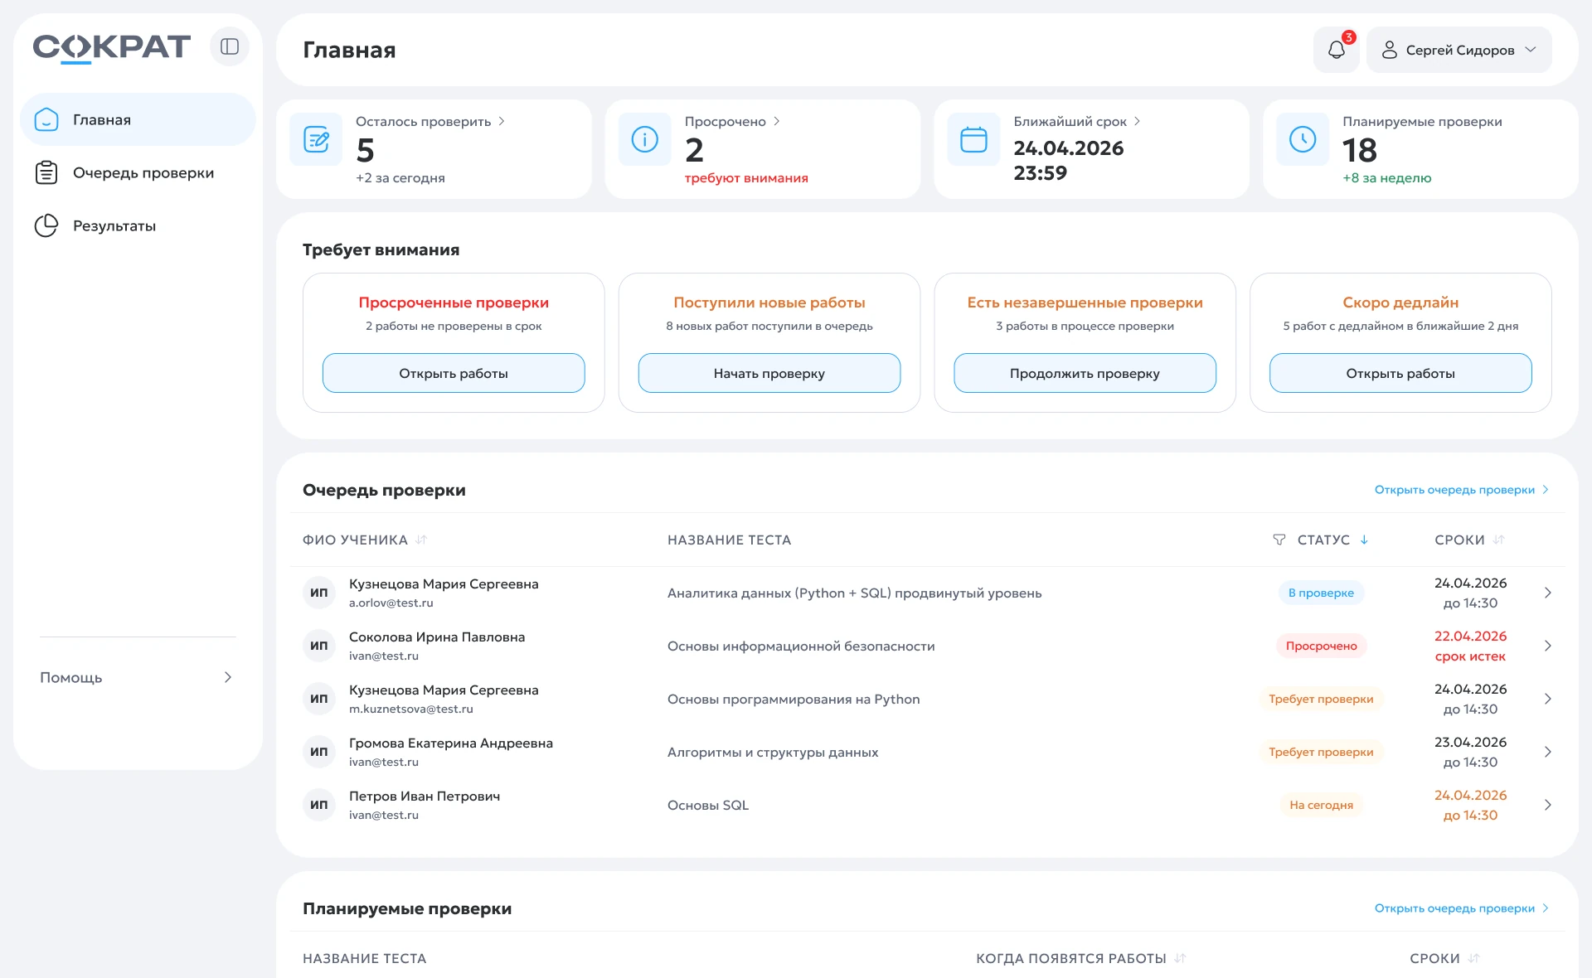Viewport: 1592px width, 978px height.
Task: Click the pie chart icon for Результаты
Action: click(46, 225)
